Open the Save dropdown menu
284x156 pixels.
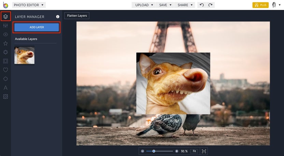click(165, 5)
